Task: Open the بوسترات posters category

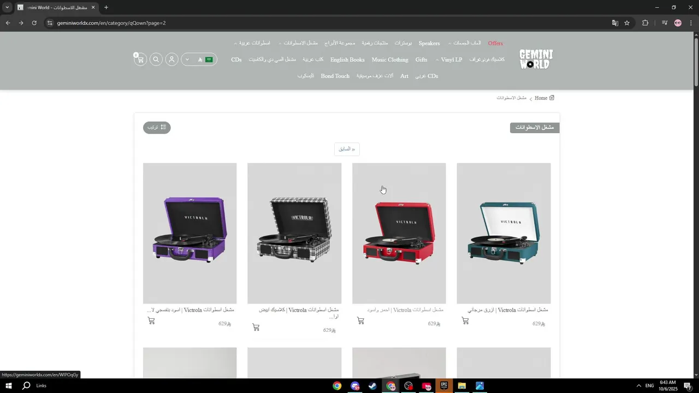Action: pos(403,43)
